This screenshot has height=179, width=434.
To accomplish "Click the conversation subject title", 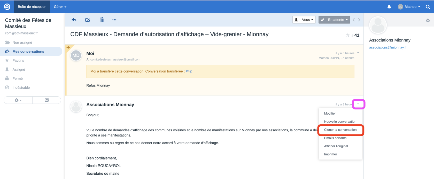I will click(169, 34).
